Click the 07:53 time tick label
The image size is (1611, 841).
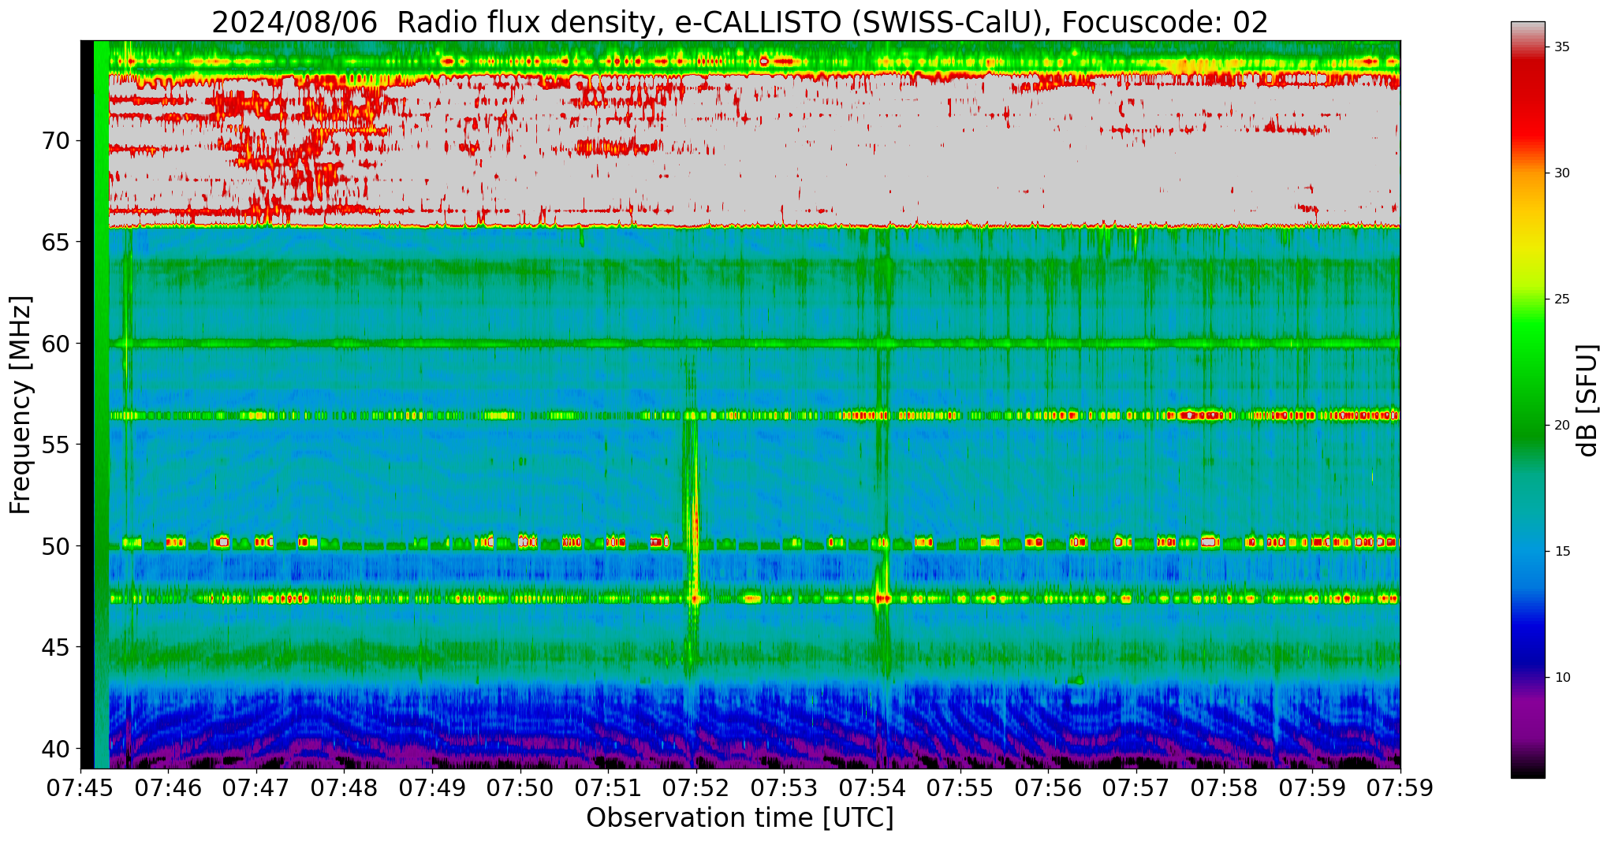click(x=785, y=788)
